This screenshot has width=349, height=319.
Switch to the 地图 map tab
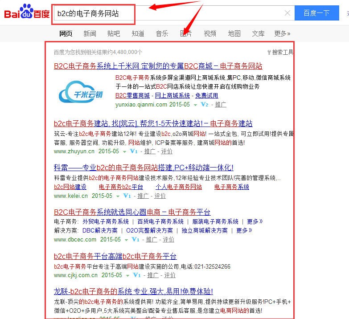click(234, 33)
